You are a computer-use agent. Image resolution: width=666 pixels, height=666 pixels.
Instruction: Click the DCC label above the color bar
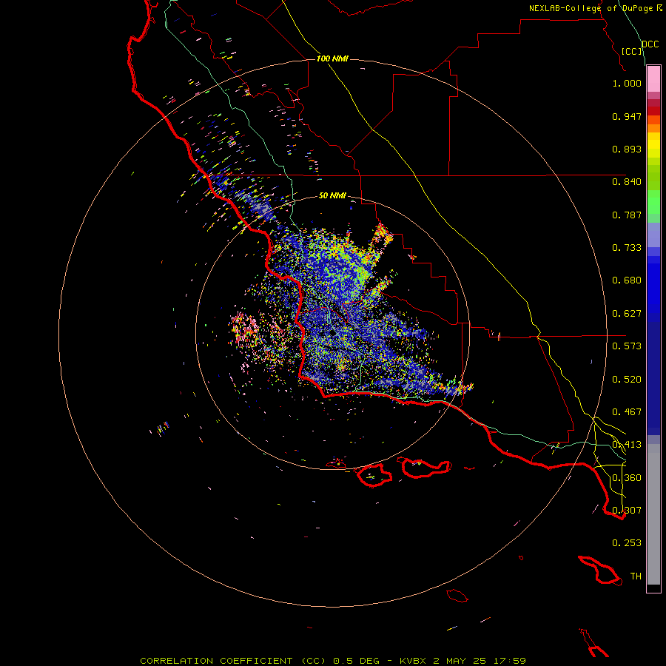(650, 44)
